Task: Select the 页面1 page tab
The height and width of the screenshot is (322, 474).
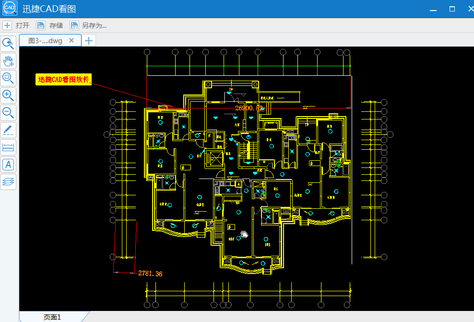Action: point(52,317)
